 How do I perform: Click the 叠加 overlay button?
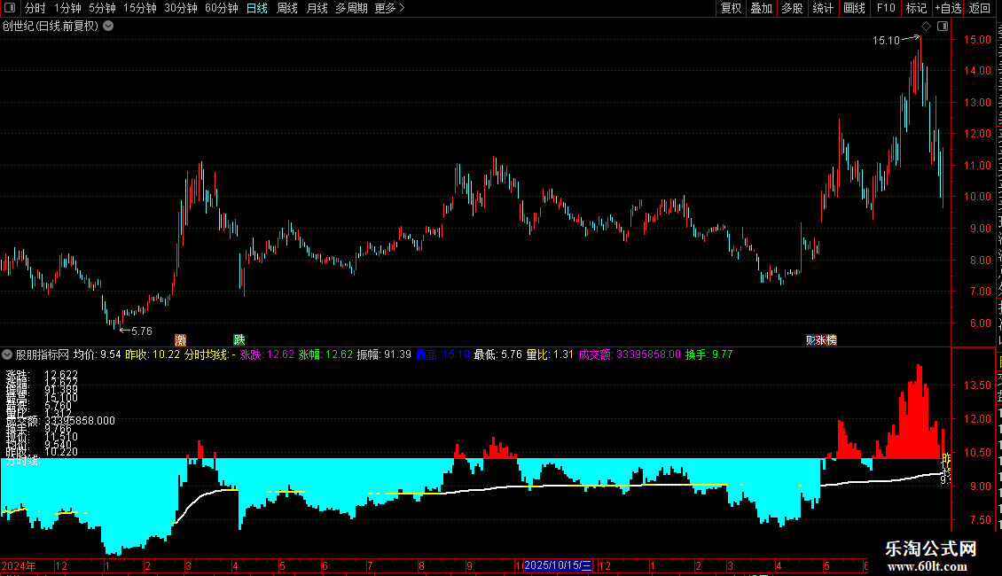(x=762, y=8)
